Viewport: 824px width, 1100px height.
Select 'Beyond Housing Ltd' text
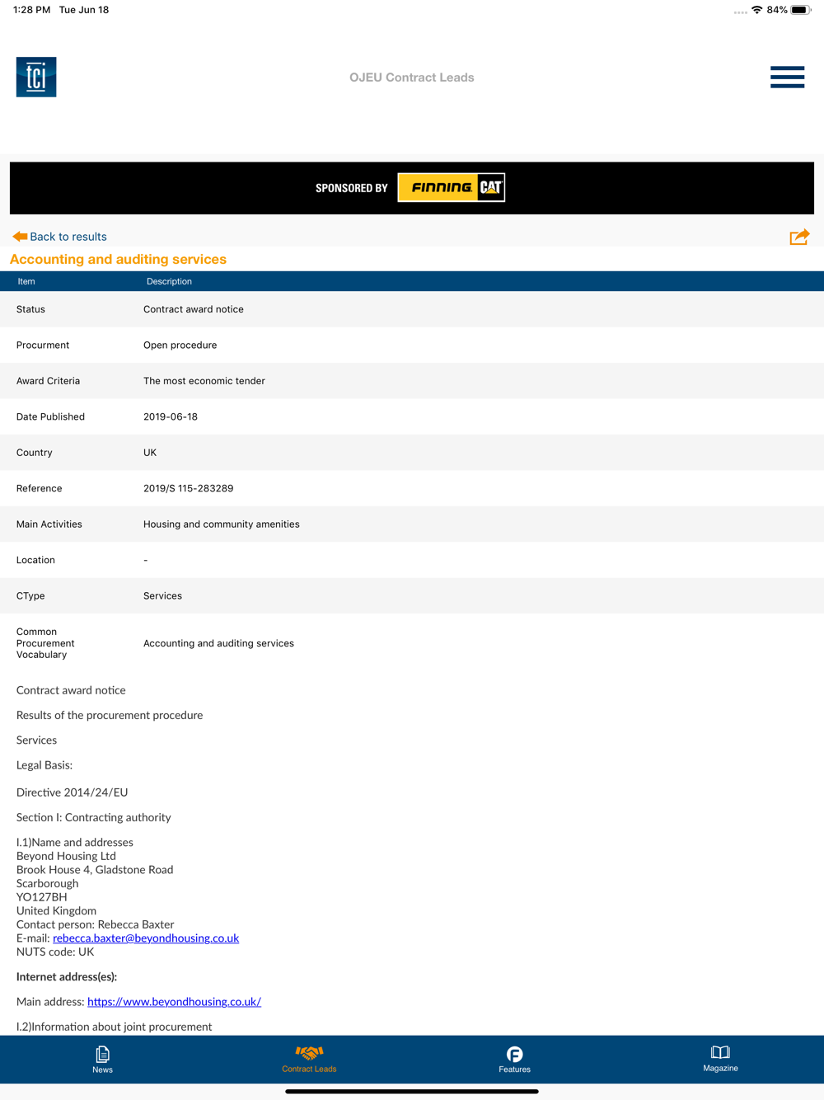tap(66, 856)
